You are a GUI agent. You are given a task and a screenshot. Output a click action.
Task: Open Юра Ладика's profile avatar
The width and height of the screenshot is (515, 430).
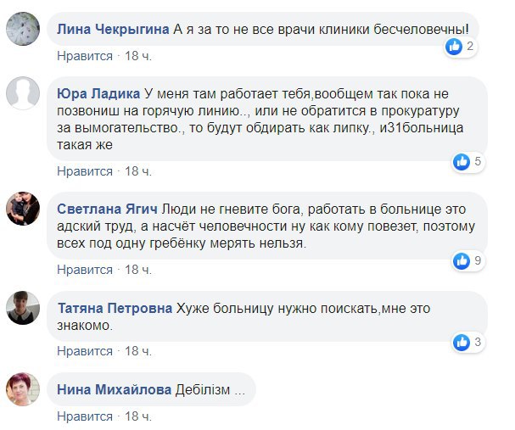23,95
